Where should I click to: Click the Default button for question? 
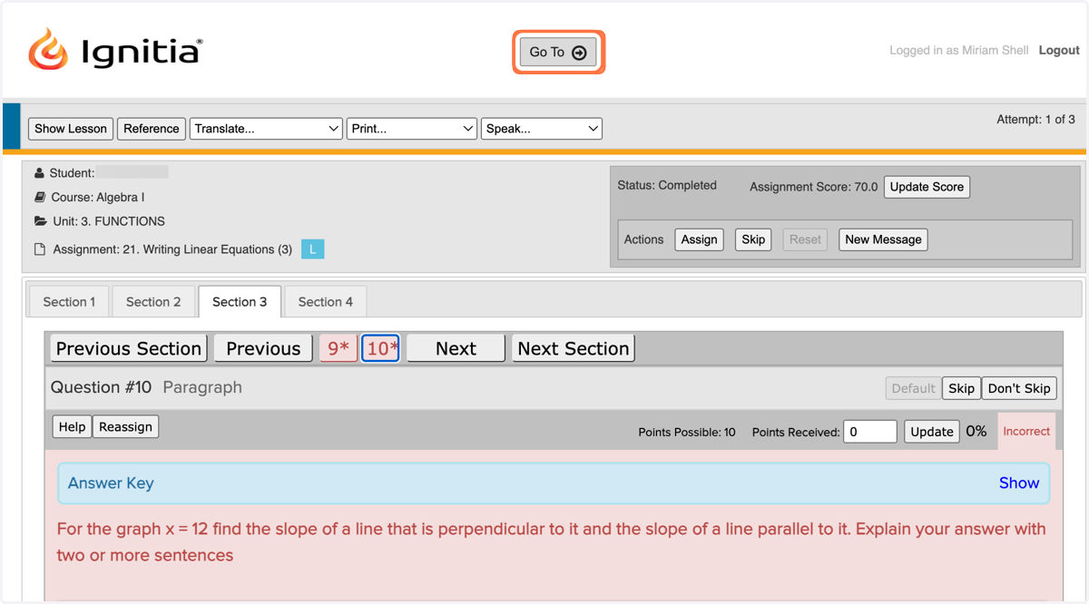(913, 388)
